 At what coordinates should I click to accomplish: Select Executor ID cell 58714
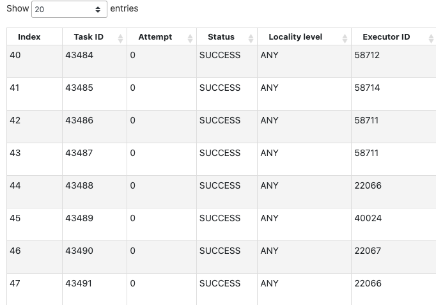click(367, 88)
